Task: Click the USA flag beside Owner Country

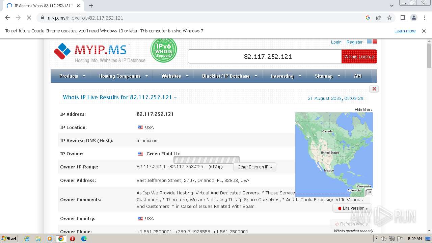Action: click(140, 219)
